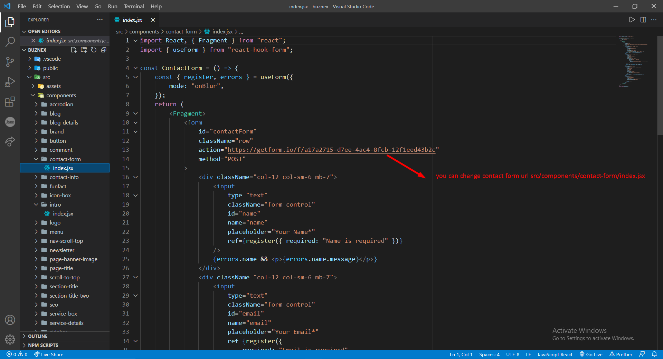Start Live Share from status bar
This screenshot has height=359, width=663.
coord(49,354)
